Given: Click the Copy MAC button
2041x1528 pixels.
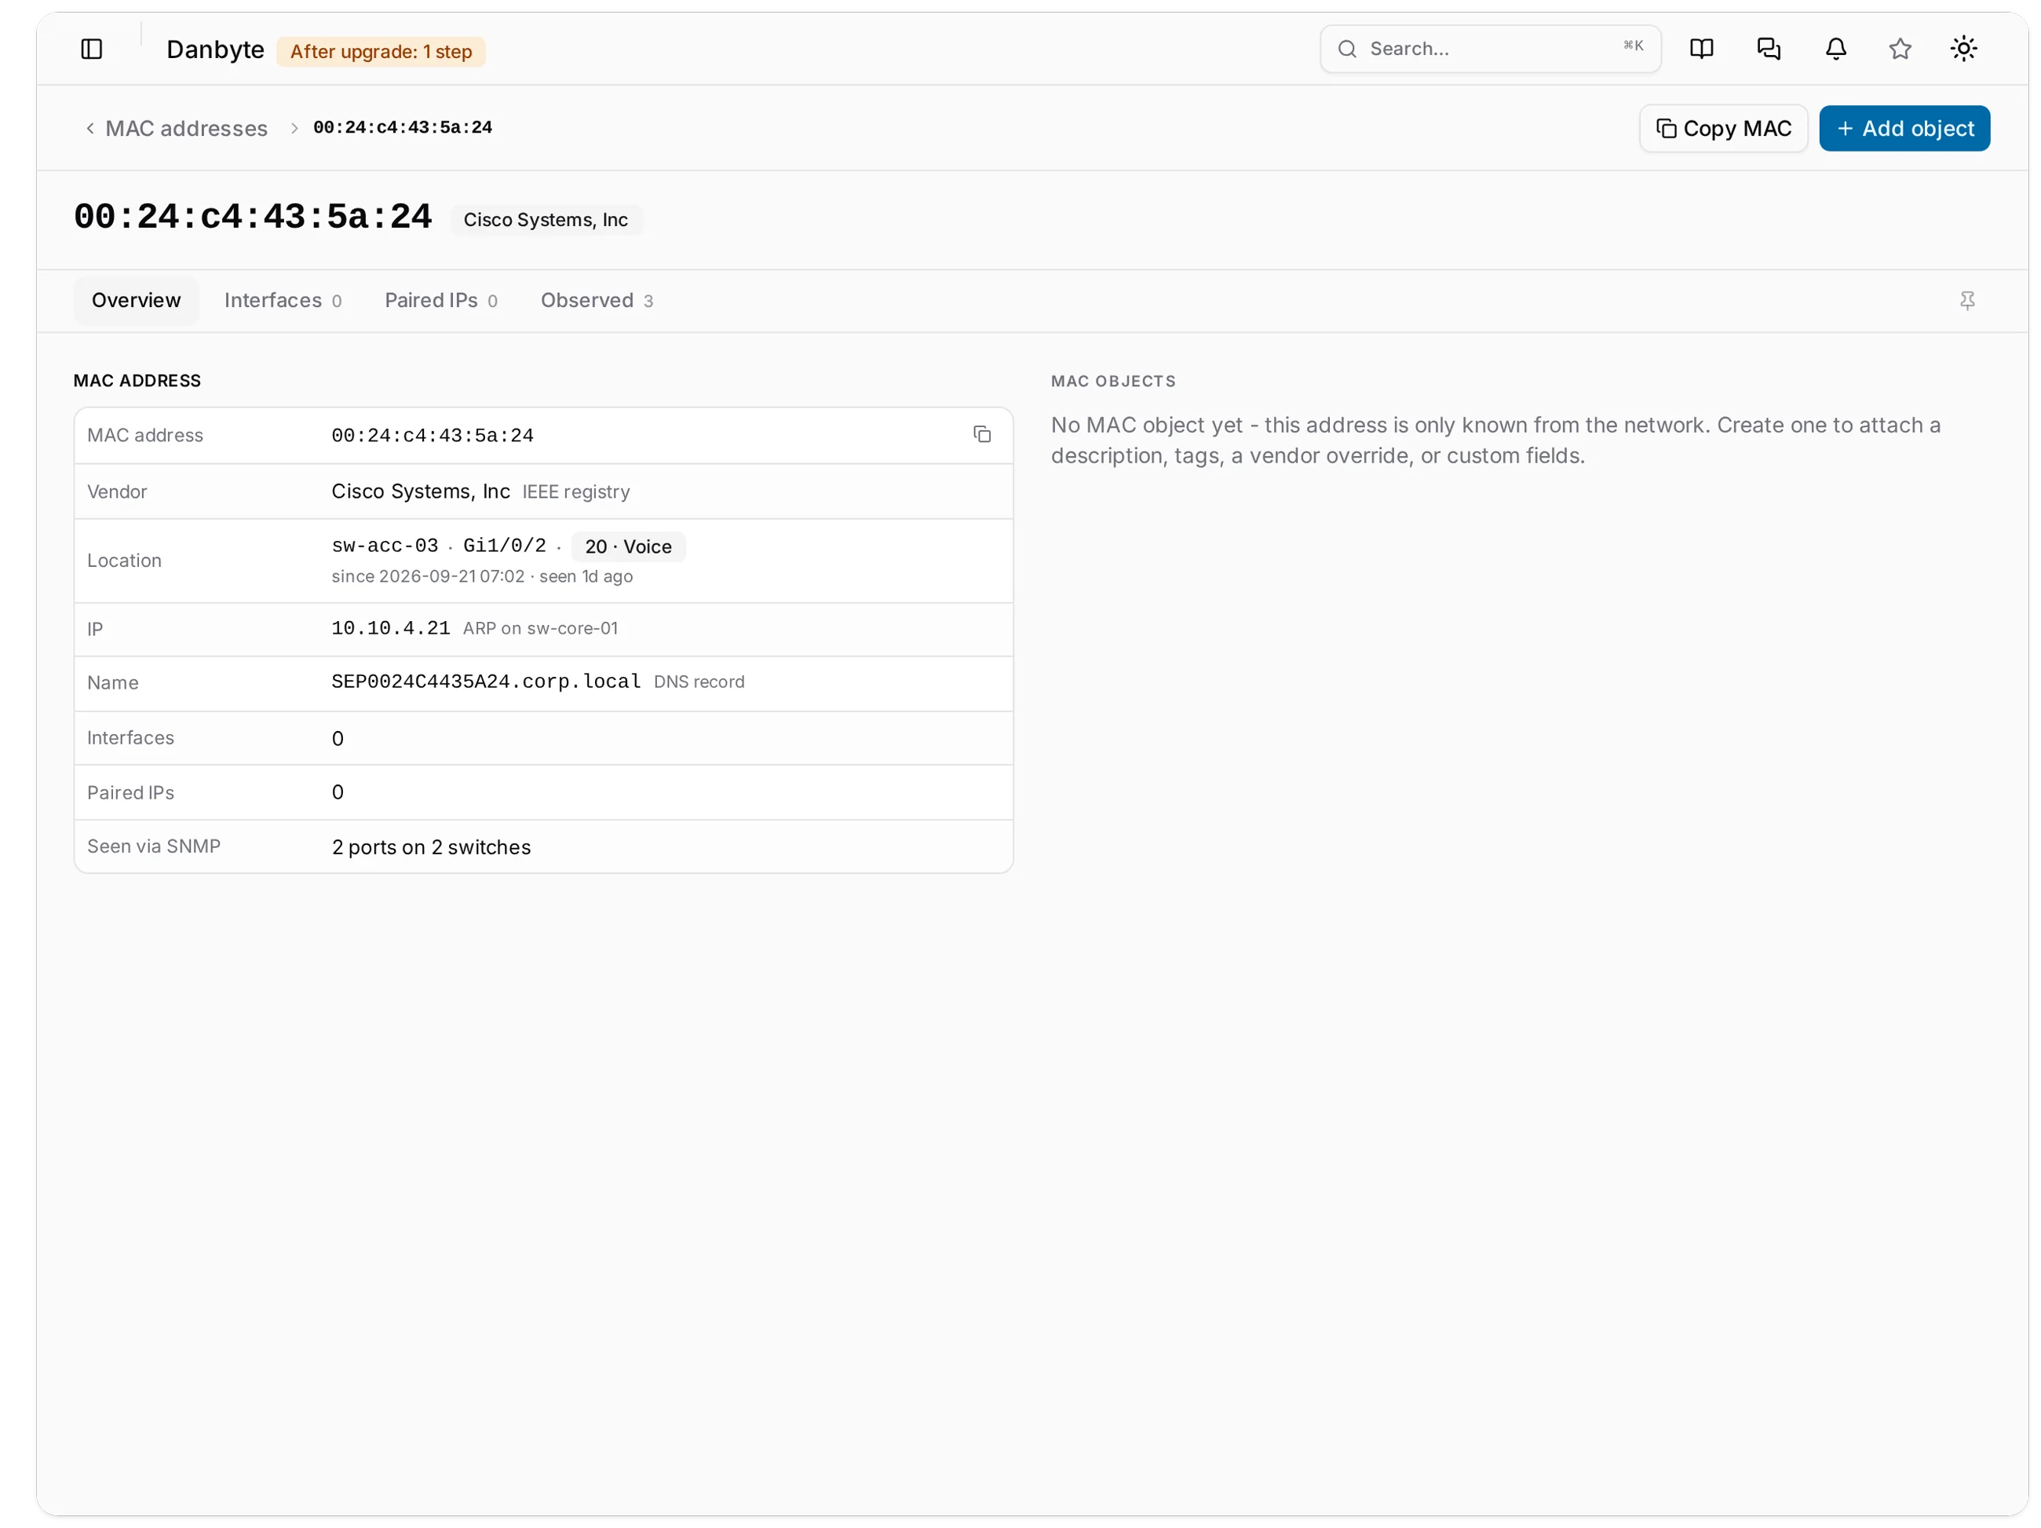Looking at the screenshot, I should coord(1722,128).
